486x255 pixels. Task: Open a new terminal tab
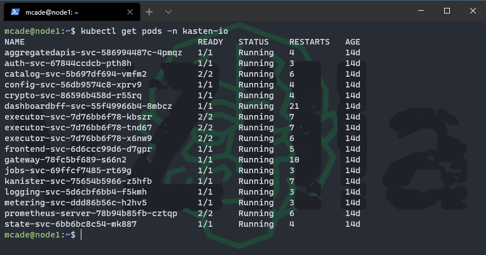tap(149, 12)
